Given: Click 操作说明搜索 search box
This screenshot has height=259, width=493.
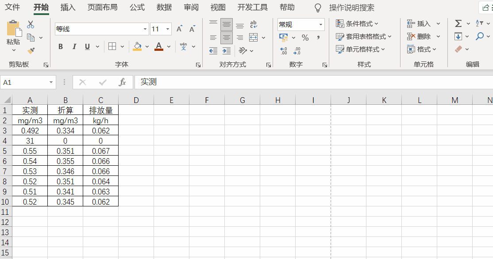Looking at the screenshot, I should 351,8.
